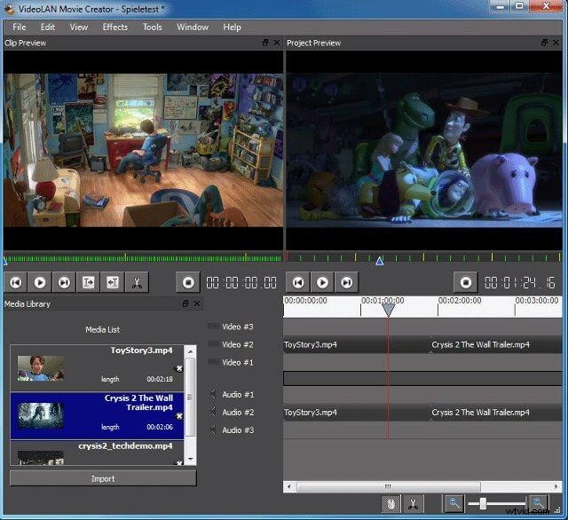568x520 pixels.
Task: Remove ToyStory3.mp4 from media list
Action: pos(179,368)
